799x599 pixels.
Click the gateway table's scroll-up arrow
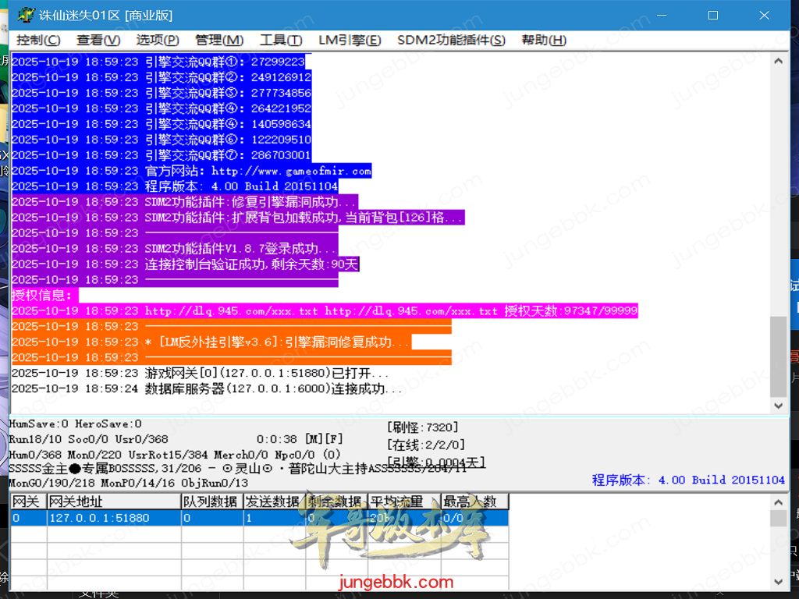pyautogui.click(x=778, y=502)
